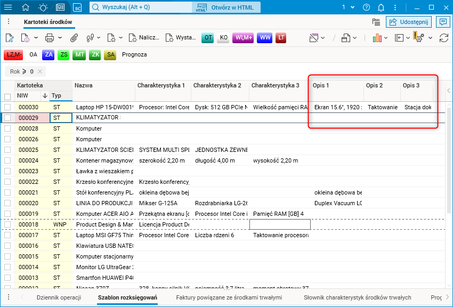Click the crossed-out filter icon

pos(314,38)
